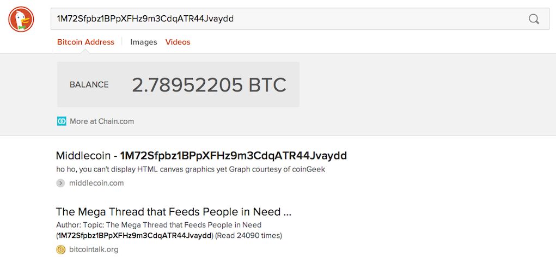Image resolution: width=556 pixels, height=257 pixels.
Task: Click the bitcointalk.org gold coin favicon
Action: pyautogui.click(x=60, y=249)
